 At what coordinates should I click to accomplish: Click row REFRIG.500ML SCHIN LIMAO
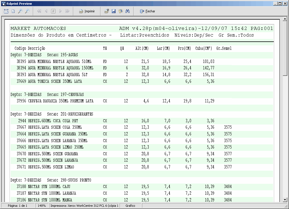coord(142,167)
